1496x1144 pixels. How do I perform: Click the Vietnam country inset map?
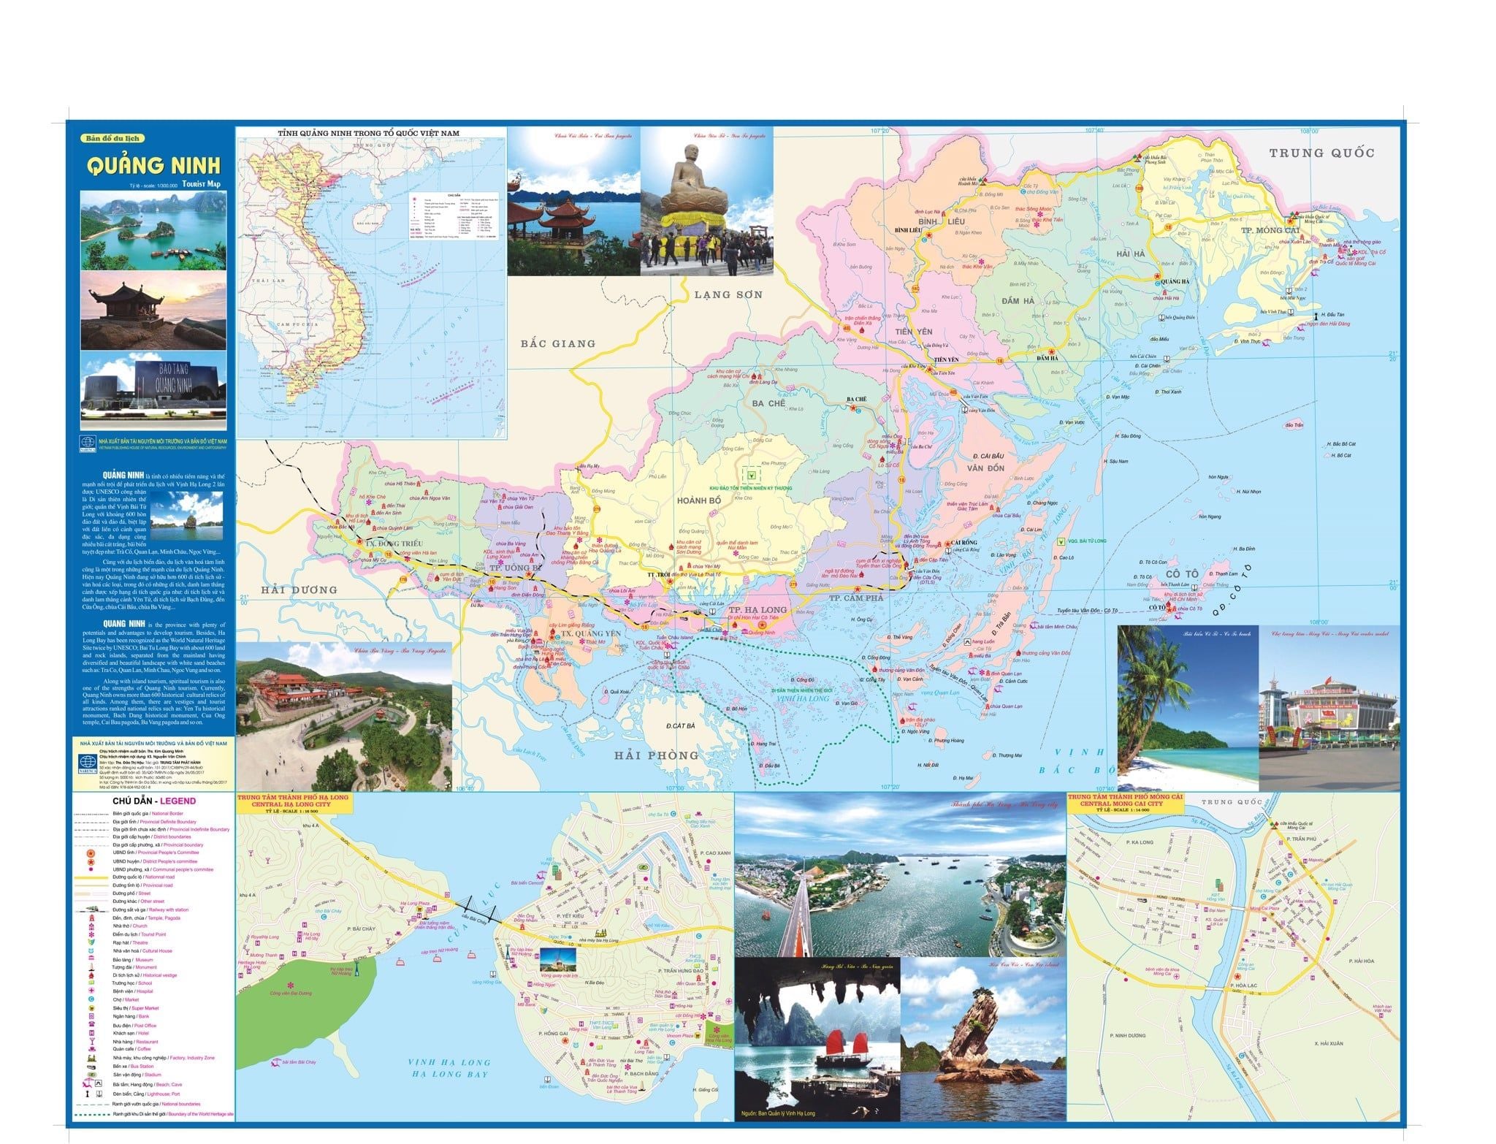[x=371, y=282]
